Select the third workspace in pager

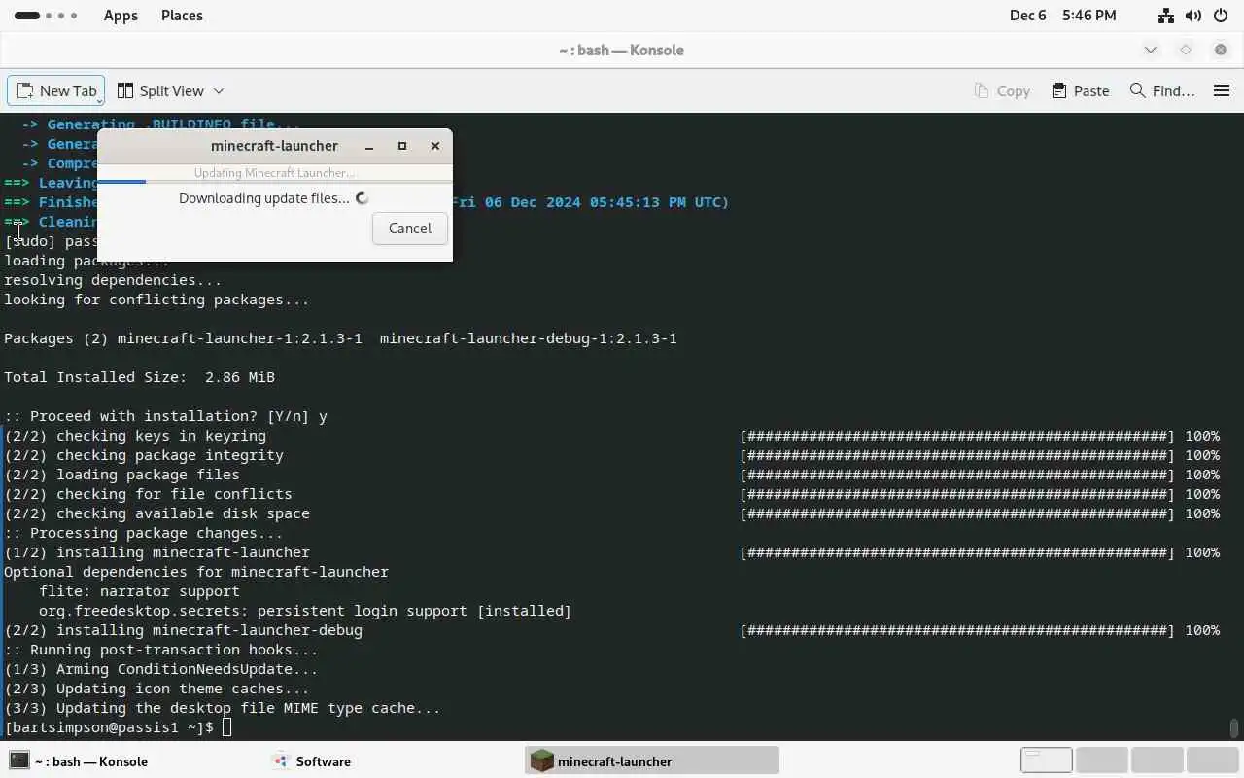click(x=1157, y=760)
